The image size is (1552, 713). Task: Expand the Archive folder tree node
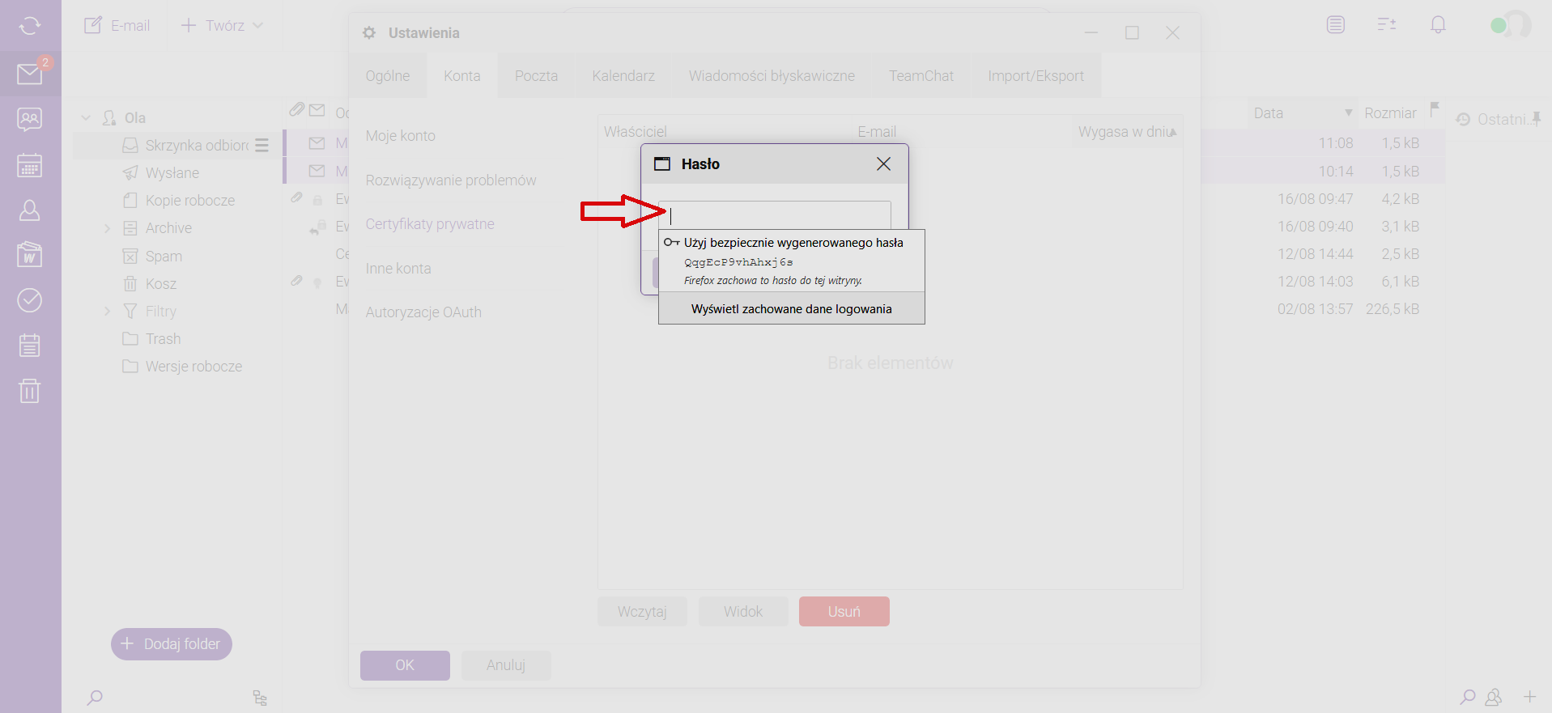[107, 229]
